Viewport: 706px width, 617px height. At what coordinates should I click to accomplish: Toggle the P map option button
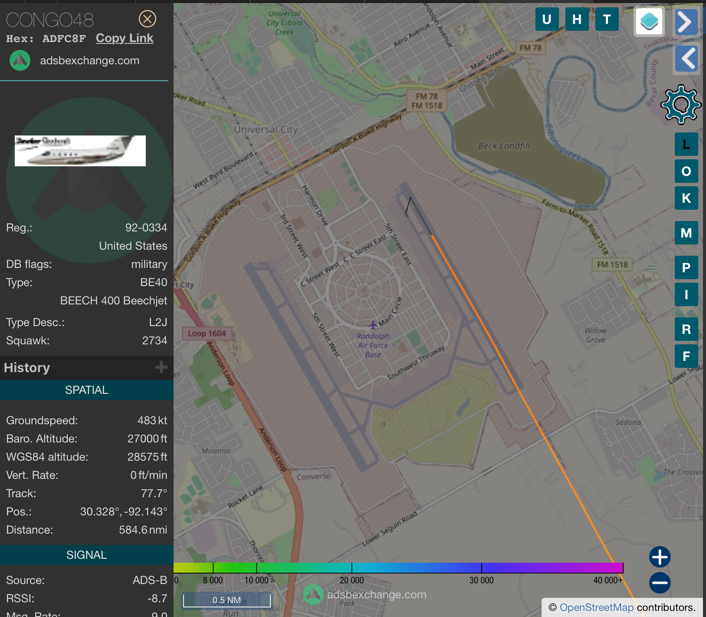686,267
